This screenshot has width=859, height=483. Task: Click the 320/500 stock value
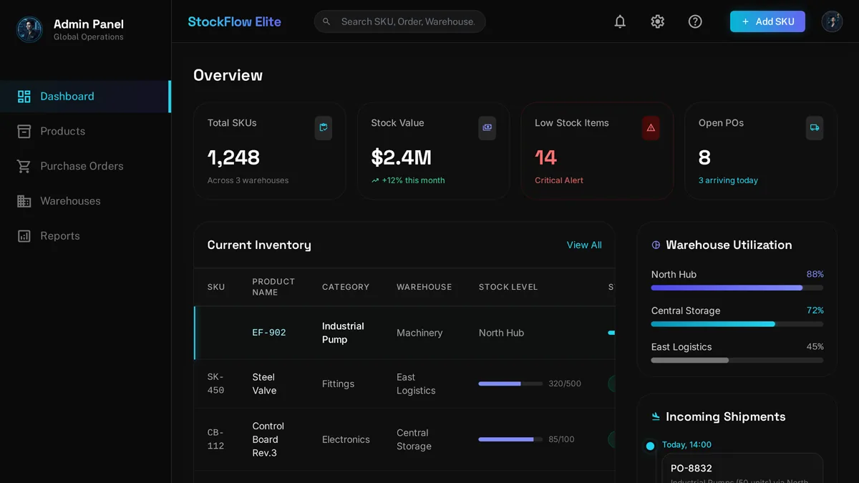click(x=565, y=384)
